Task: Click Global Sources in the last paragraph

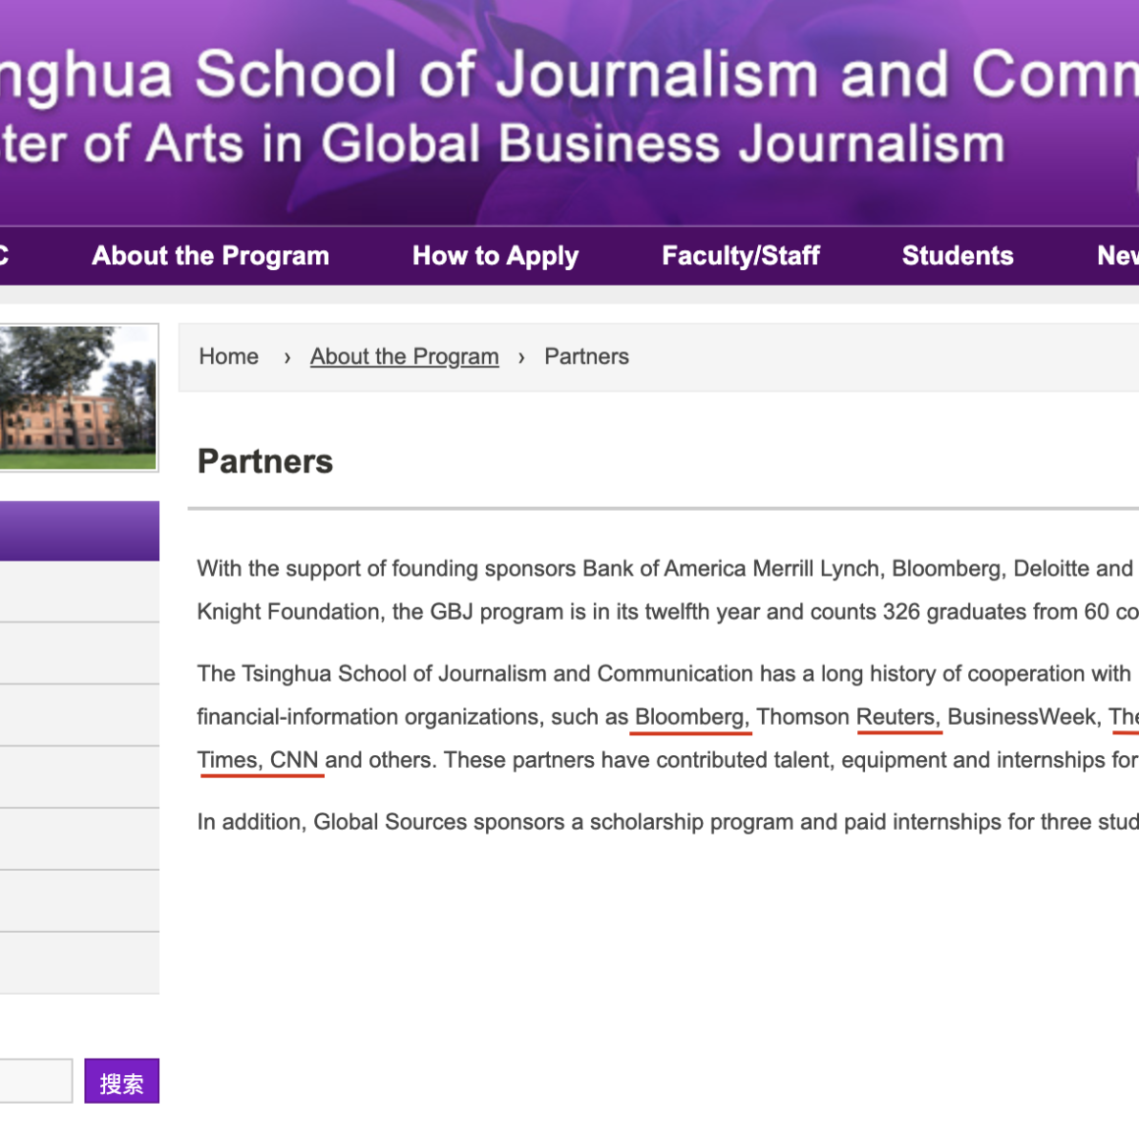Action: click(x=390, y=822)
